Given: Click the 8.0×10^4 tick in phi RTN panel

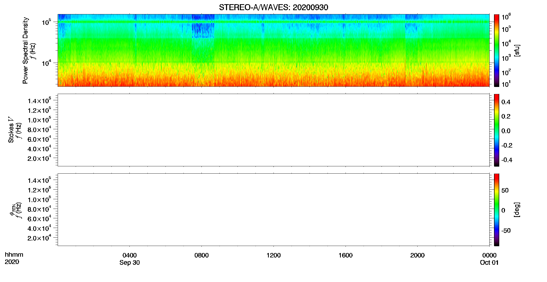Looking at the screenshot, I should [x=39, y=209].
